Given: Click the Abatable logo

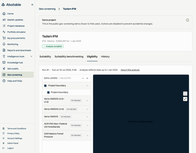Looking at the screenshot, I should click(x=11, y=5).
